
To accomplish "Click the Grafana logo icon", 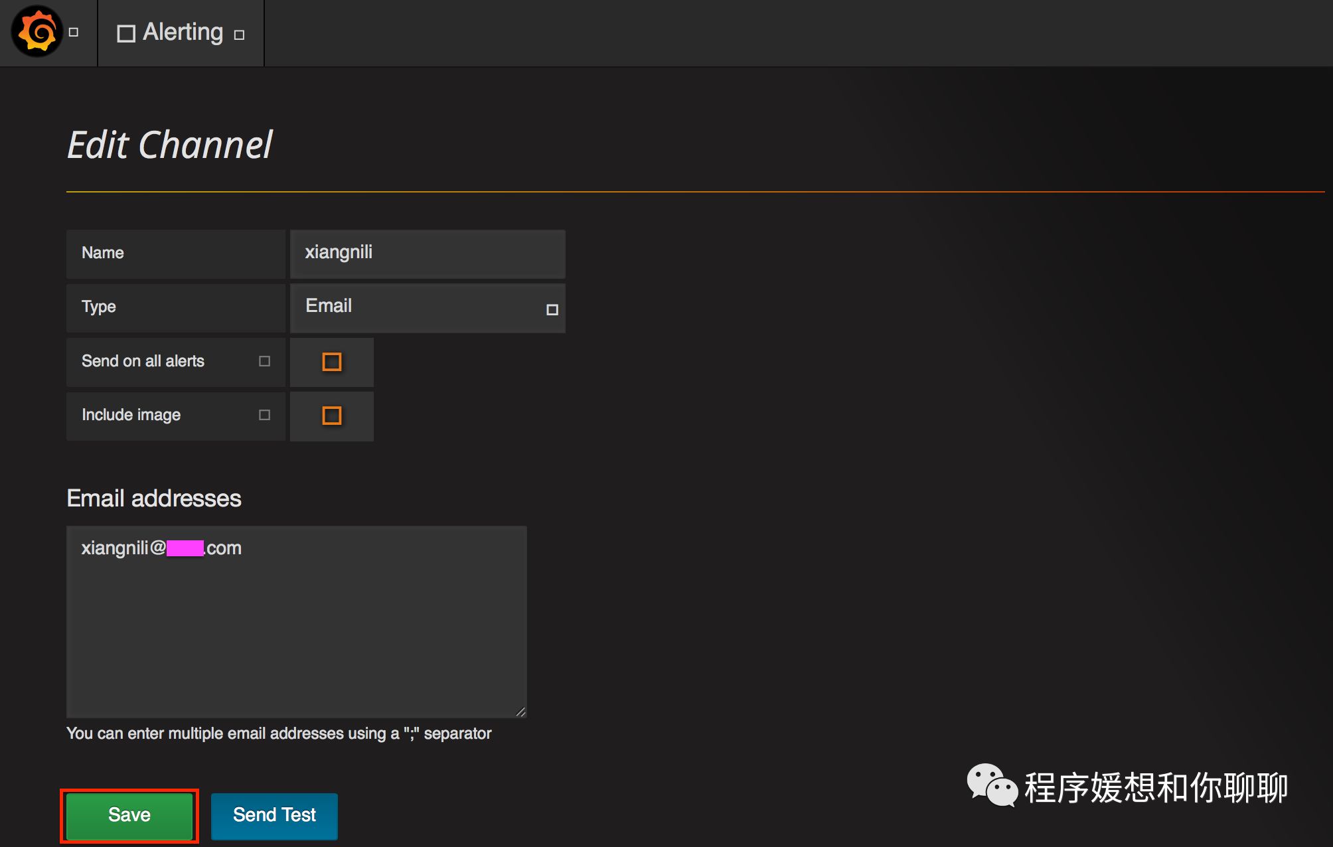I will (37, 32).
